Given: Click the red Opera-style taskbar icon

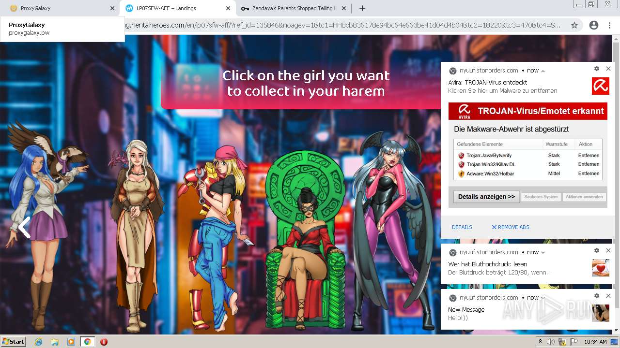Looking at the screenshot, I should pos(104,342).
